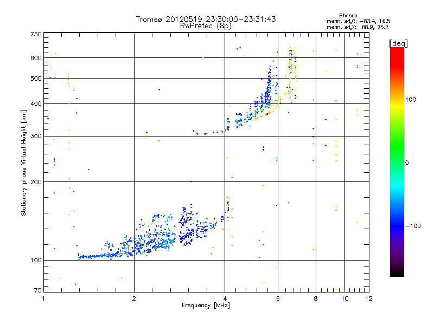Click the y-axis tick label '500'
Viewport: 434px width, 325px height.
36,79
